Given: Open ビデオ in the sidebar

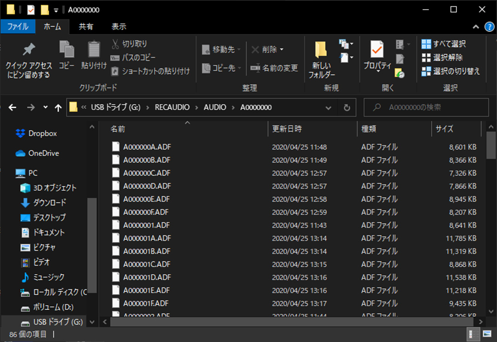Looking at the screenshot, I should pyautogui.click(x=35, y=262).
